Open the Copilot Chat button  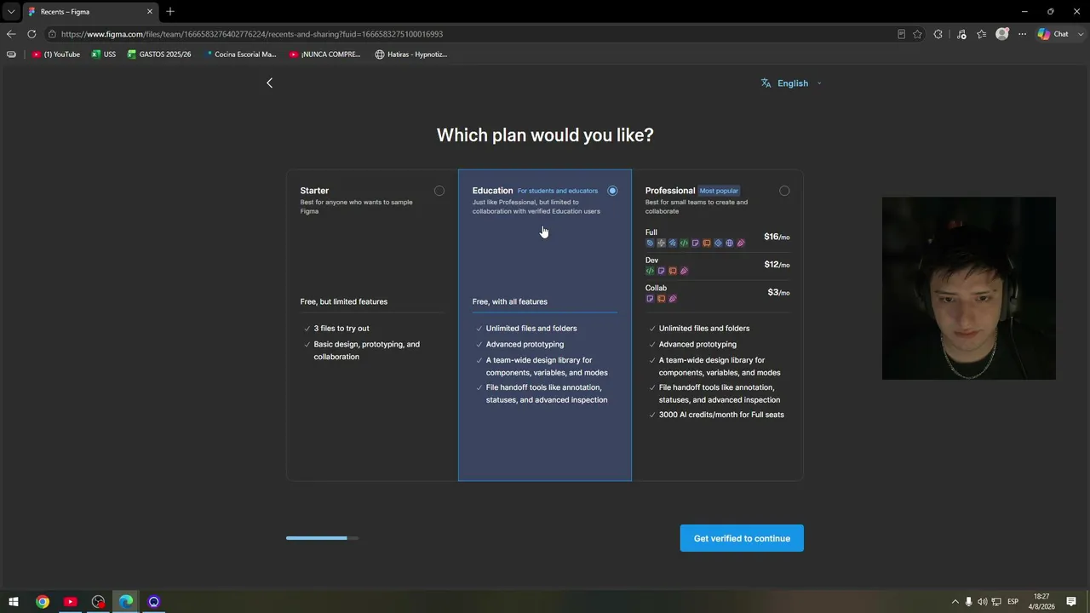(1054, 34)
